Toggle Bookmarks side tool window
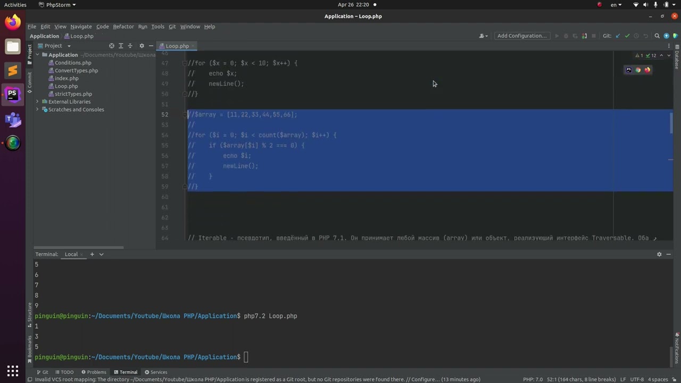Viewport: 681px width, 383px height. pos(30,349)
